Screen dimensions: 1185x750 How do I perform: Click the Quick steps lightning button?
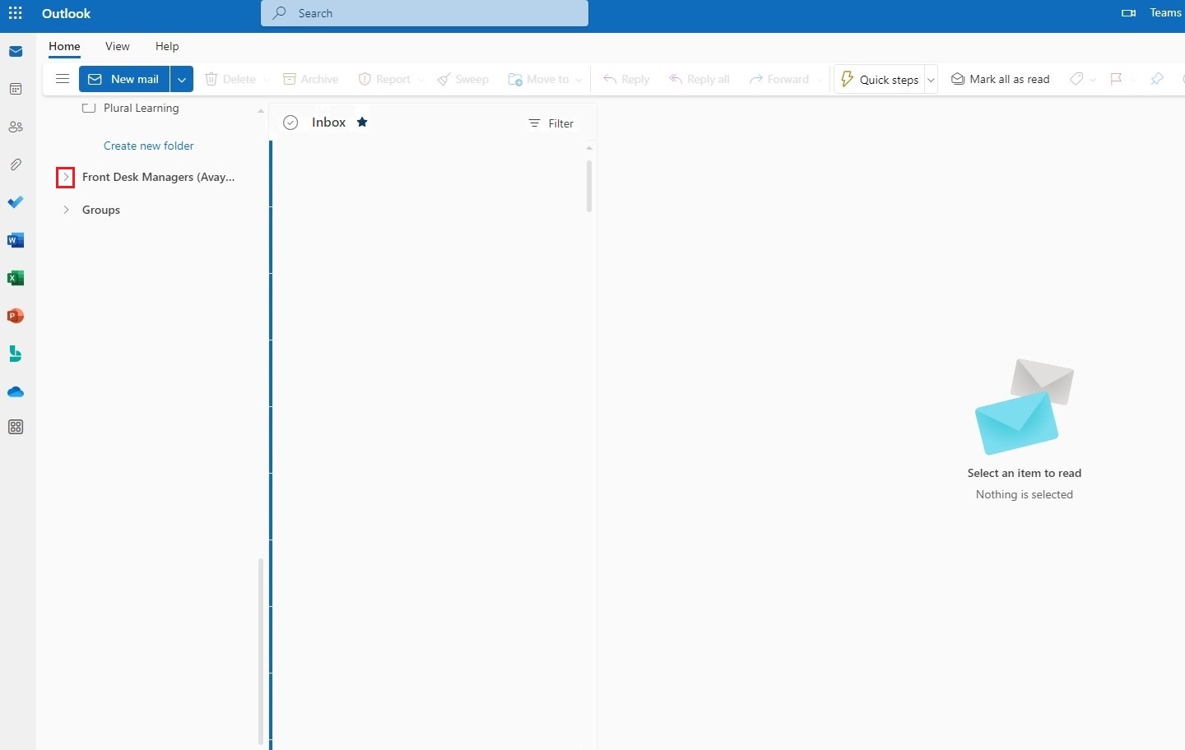(x=879, y=79)
